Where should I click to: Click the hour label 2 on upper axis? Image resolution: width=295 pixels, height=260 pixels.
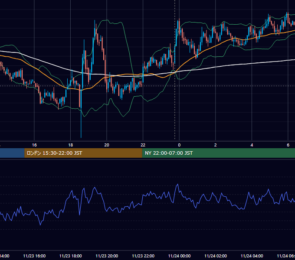click(x=216, y=145)
